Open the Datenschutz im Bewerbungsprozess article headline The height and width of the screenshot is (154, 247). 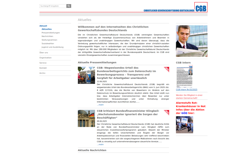(x=126, y=73)
